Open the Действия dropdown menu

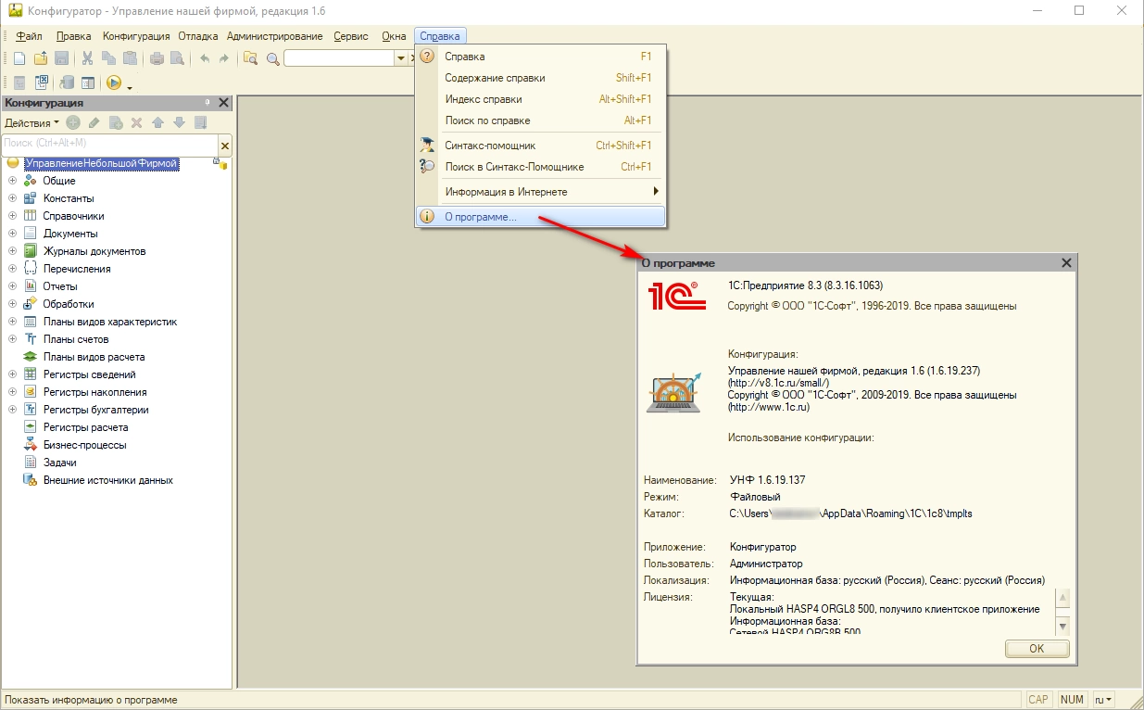coord(31,122)
